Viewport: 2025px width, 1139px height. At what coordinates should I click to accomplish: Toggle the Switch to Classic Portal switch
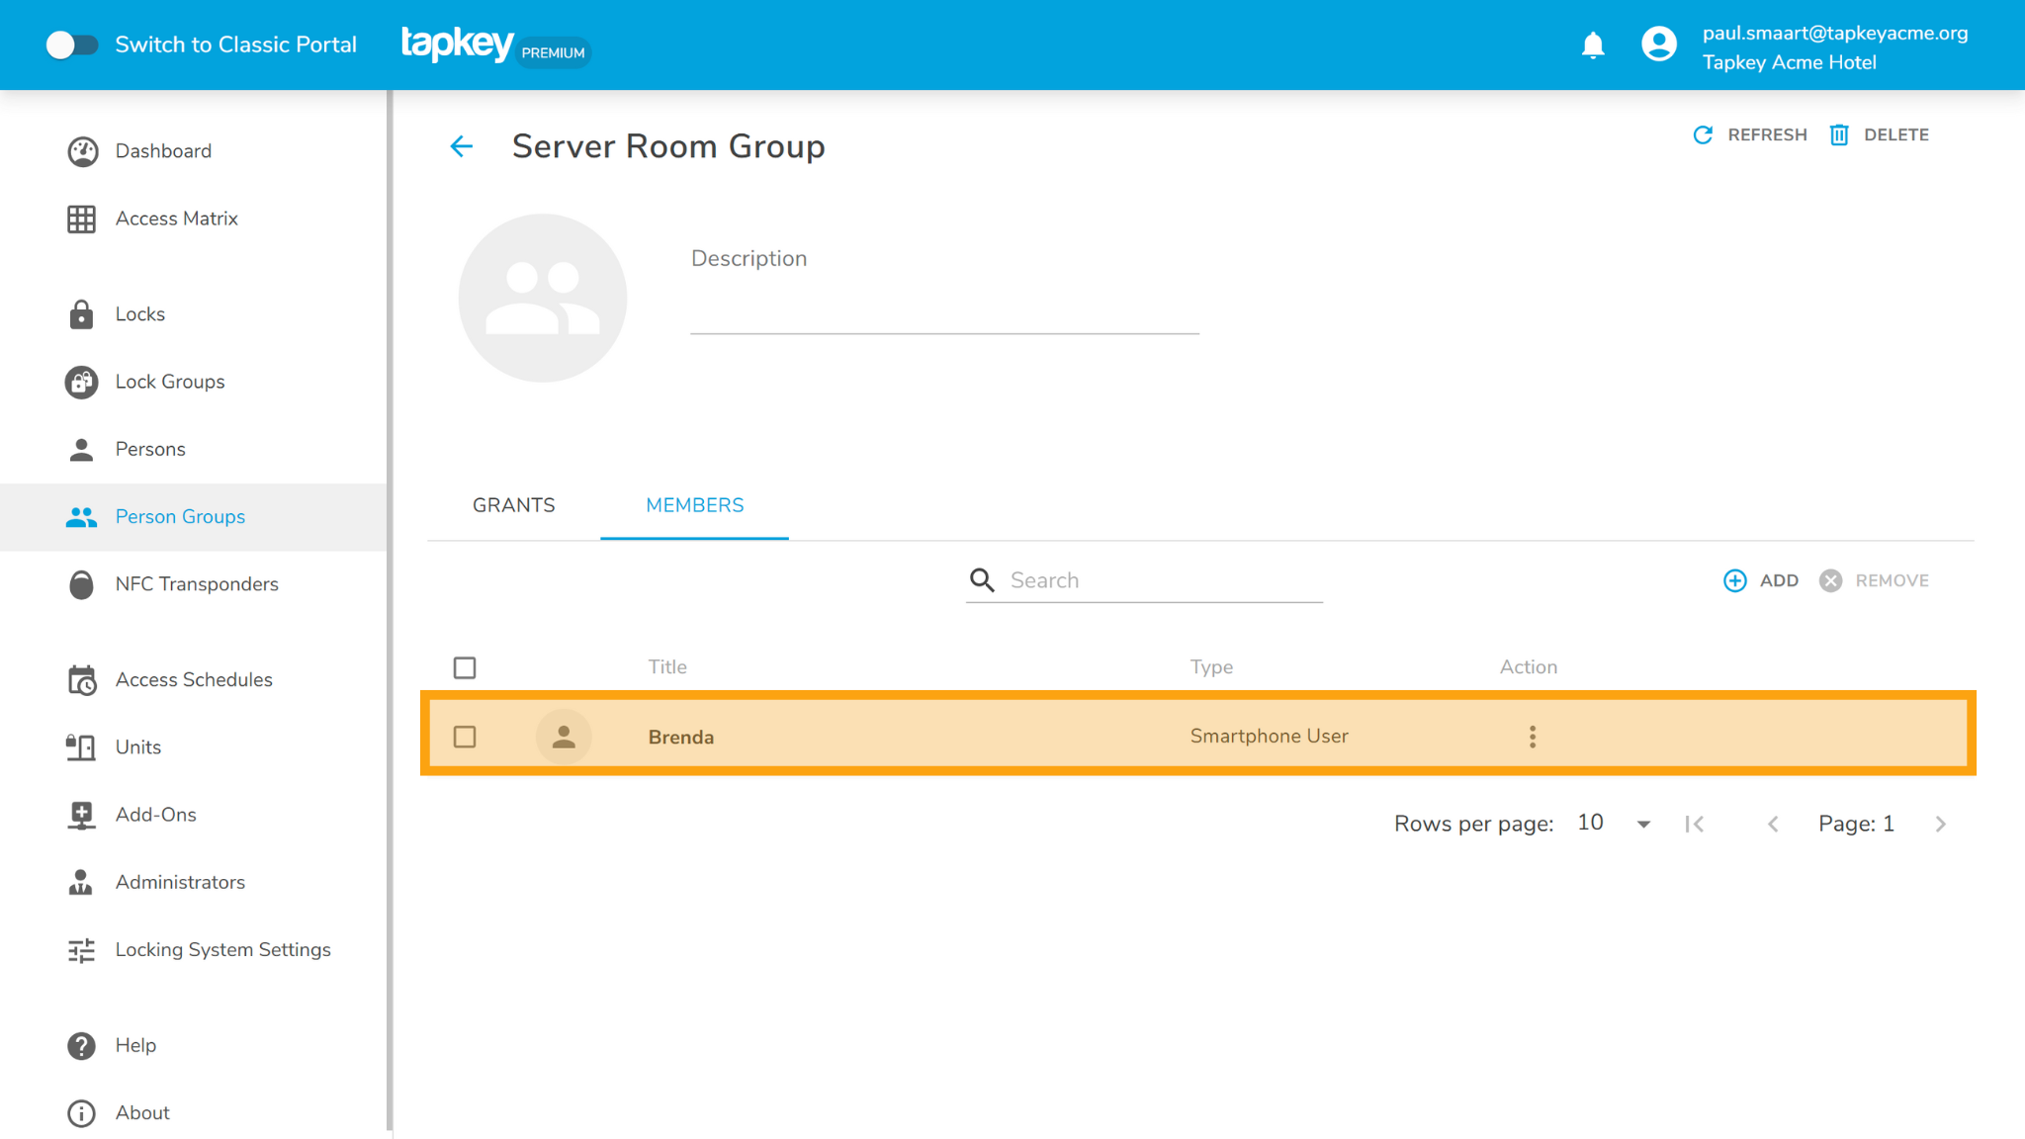[x=72, y=45]
